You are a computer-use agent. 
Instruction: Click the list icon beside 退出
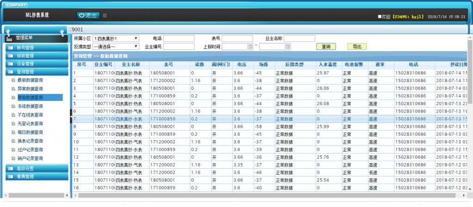[x=105, y=15]
